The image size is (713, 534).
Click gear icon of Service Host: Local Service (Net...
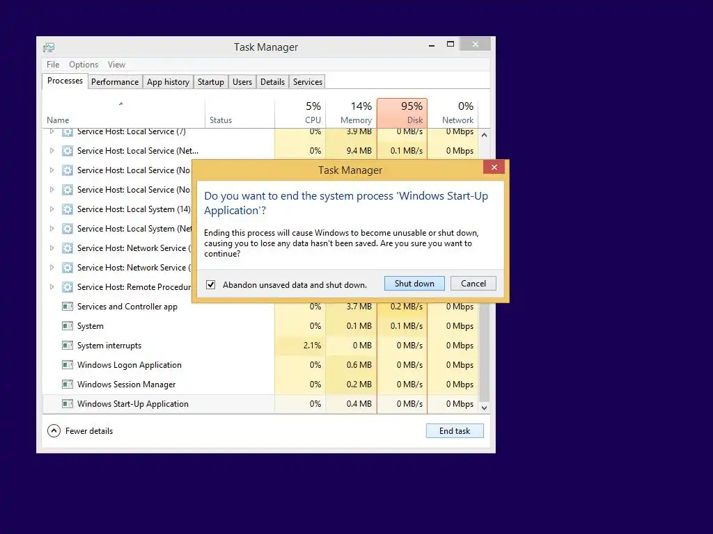(68, 151)
